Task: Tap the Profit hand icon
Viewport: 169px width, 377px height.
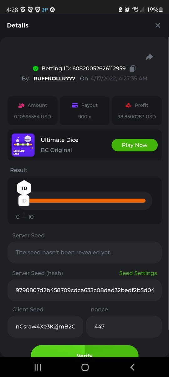Action: tap(128, 105)
